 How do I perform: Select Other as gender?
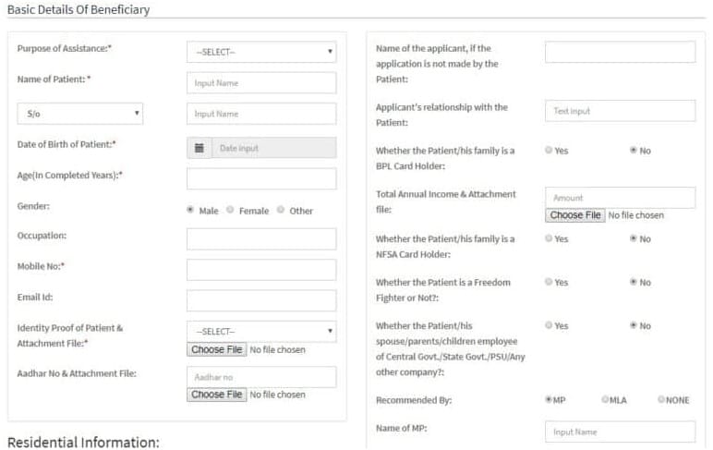(281, 210)
